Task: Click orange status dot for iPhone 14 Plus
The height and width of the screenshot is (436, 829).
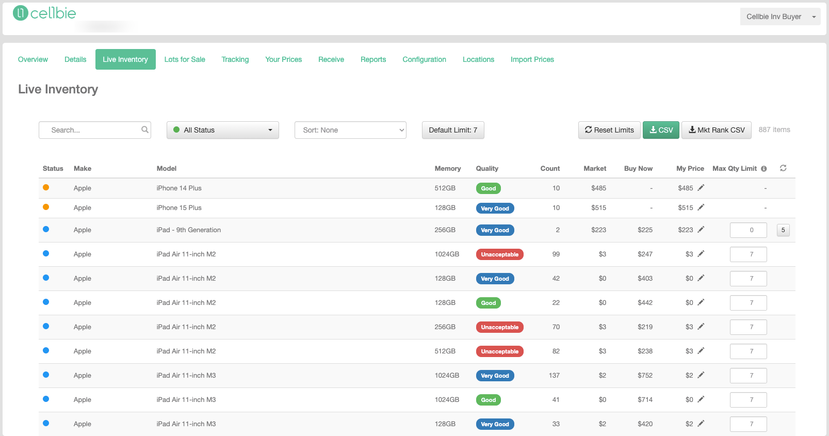Action: (46, 187)
